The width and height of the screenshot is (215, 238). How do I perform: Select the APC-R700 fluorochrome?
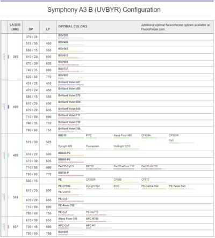(92, 219)
